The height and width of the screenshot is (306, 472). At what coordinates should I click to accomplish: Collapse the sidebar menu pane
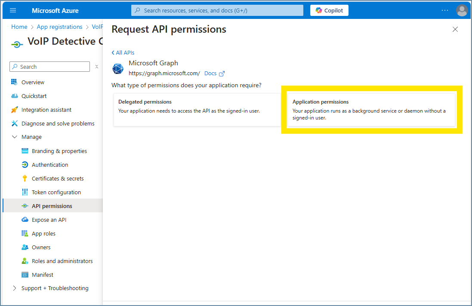(x=97, y=67)
